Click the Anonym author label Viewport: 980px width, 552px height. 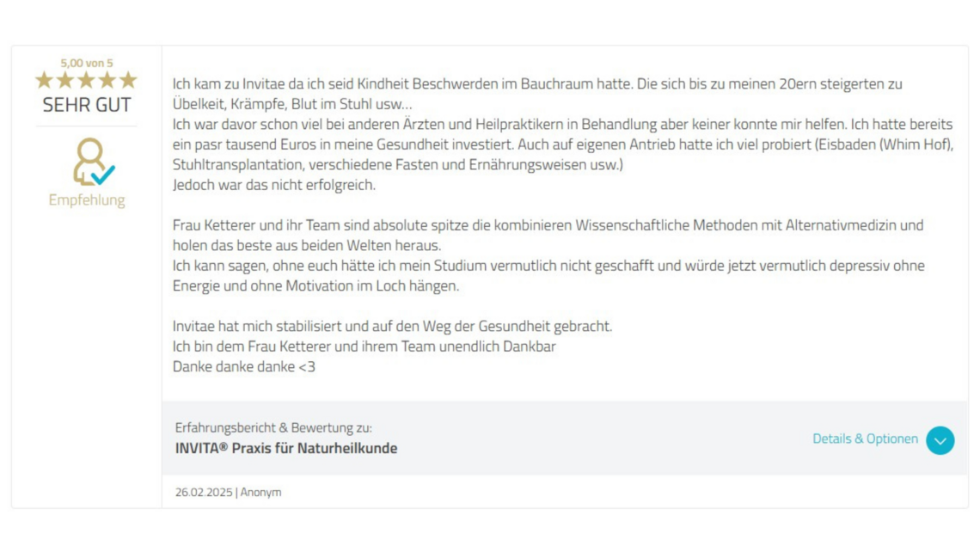261,493
